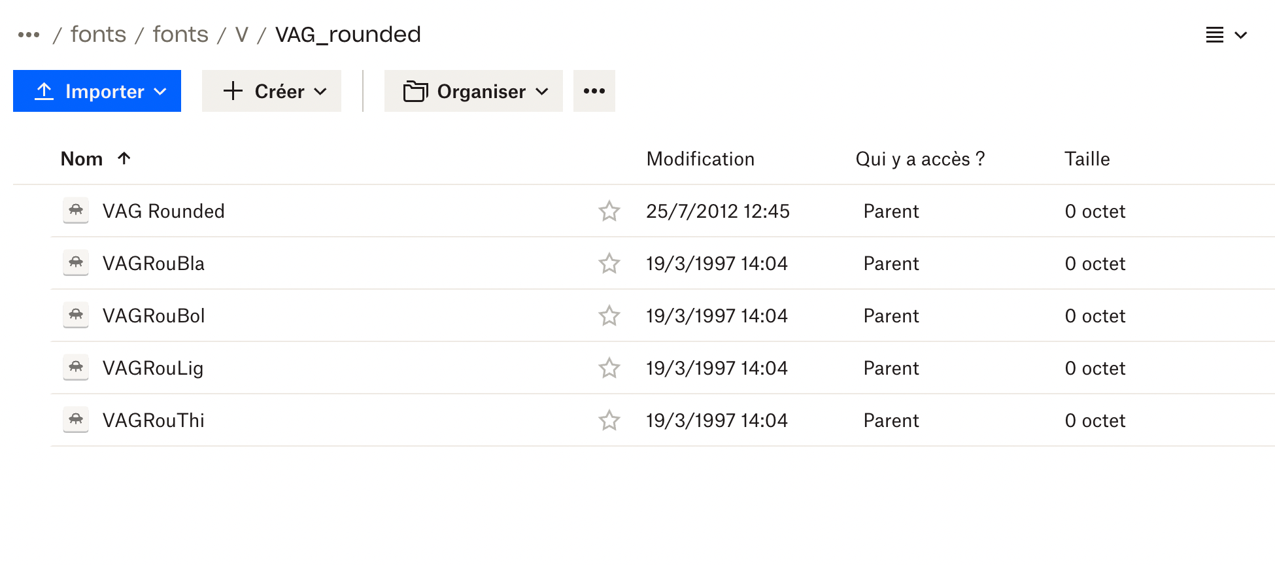Click the VAGRouBla file type icon

[75, 263]
